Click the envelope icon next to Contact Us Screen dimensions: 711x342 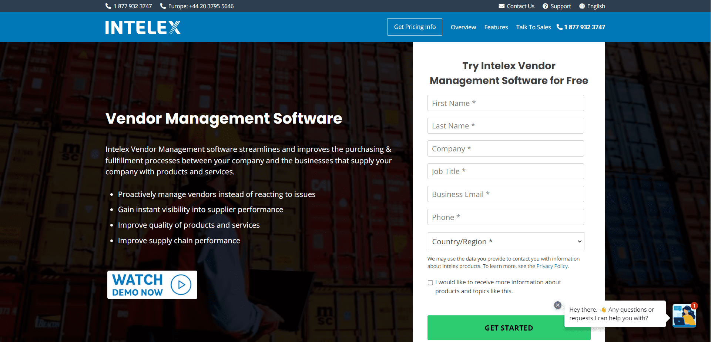[x=501, y=6]
